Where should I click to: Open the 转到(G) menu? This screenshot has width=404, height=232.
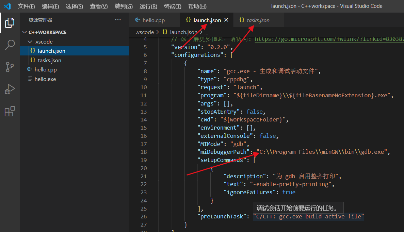124,6
